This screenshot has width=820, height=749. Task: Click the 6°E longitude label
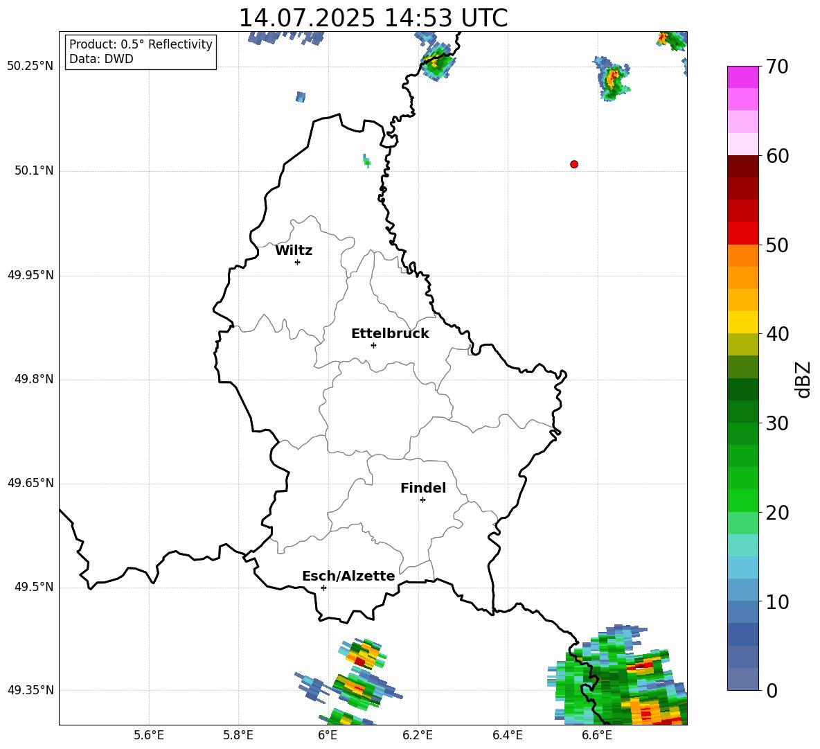point(328,735)
